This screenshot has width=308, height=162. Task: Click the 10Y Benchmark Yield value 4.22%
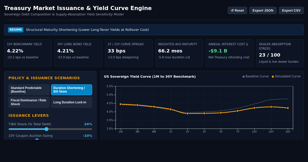point(15,51)
